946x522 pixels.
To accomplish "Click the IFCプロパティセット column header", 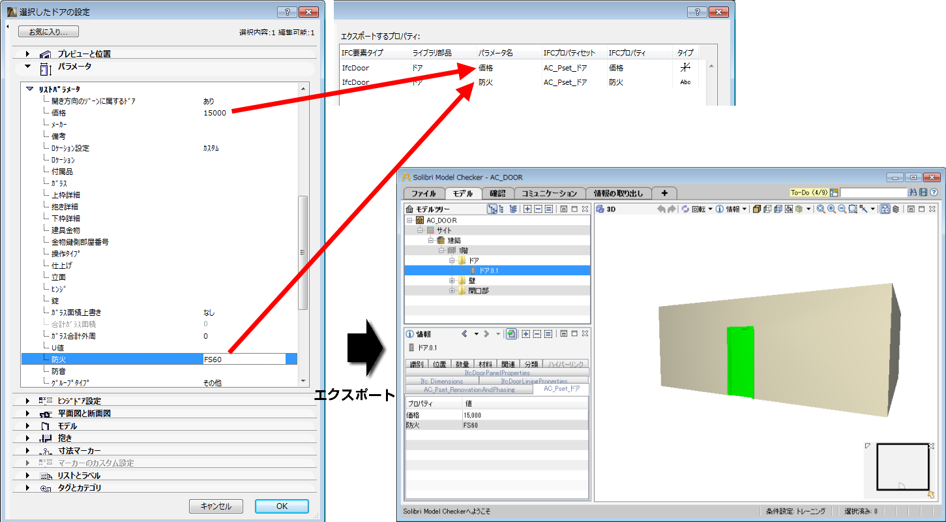I will [572, 53].
